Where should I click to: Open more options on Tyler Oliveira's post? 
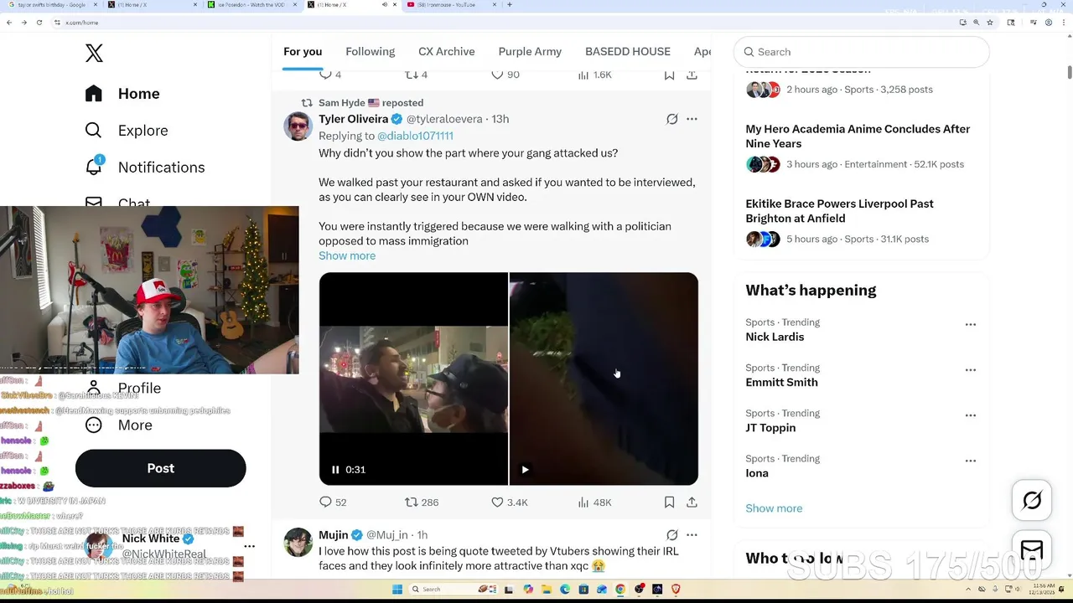coord(692,119)
